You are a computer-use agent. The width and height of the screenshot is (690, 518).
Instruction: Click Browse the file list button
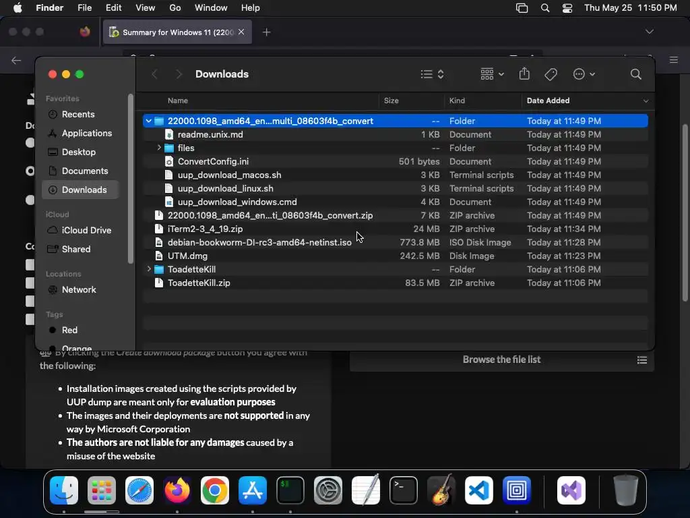(x=501, y=360)
